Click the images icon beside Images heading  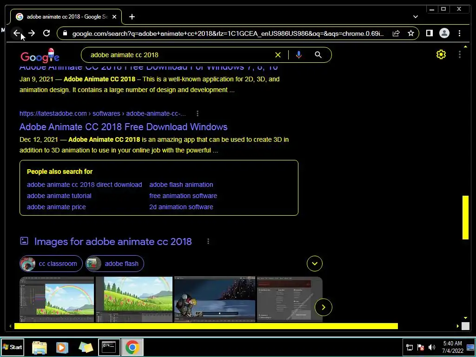24,241
